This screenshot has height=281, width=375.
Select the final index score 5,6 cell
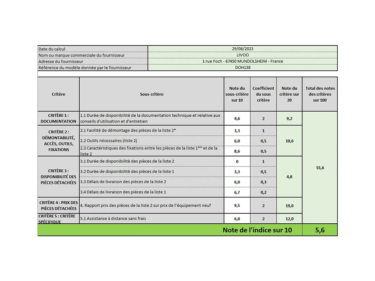coord(319,230)
